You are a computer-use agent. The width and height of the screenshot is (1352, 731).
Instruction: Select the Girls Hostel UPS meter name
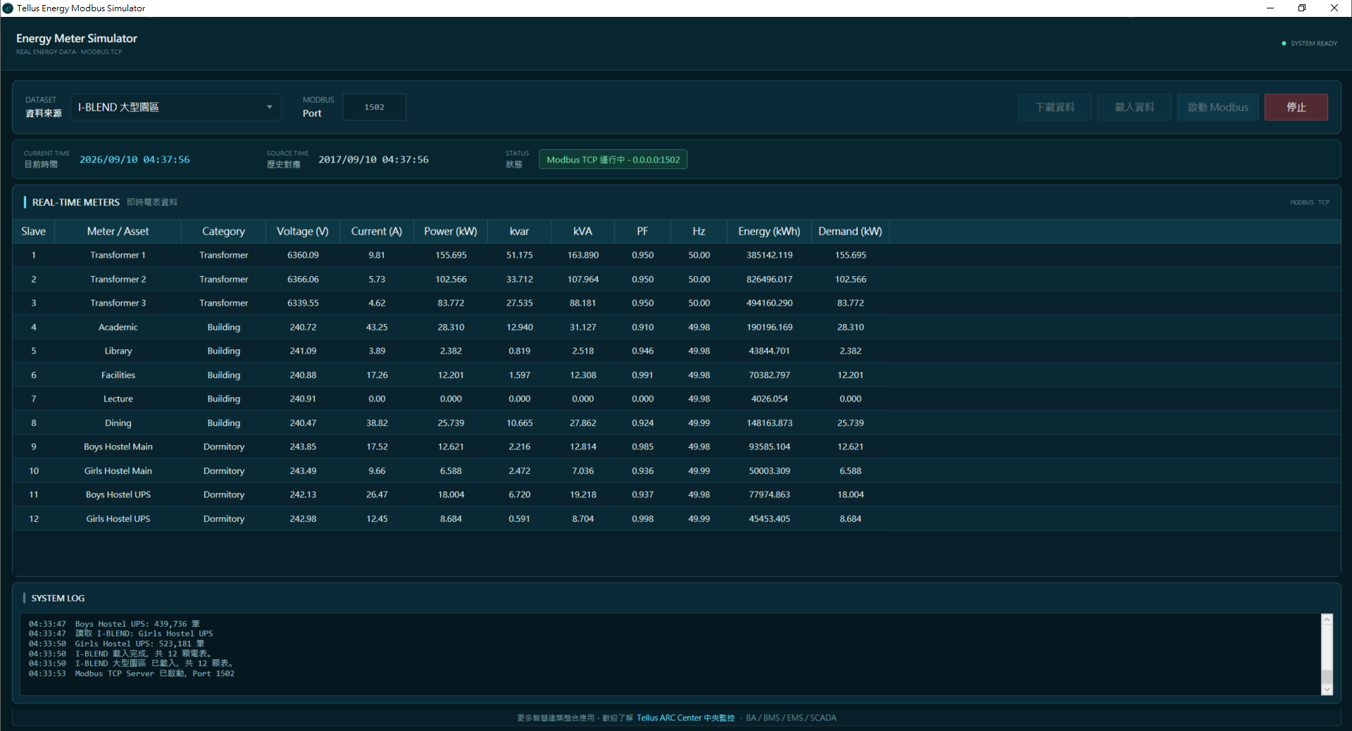click(x=118, y=518)
